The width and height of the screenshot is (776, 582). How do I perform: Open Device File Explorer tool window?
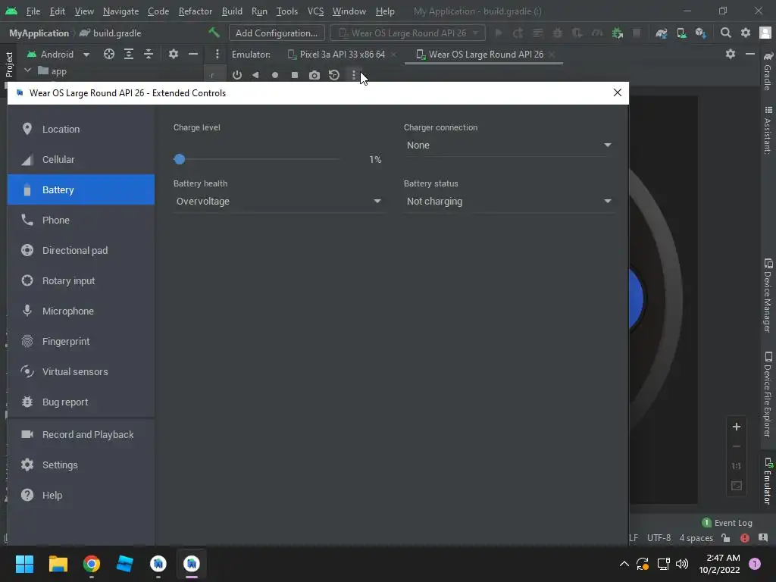click(768, 394)
